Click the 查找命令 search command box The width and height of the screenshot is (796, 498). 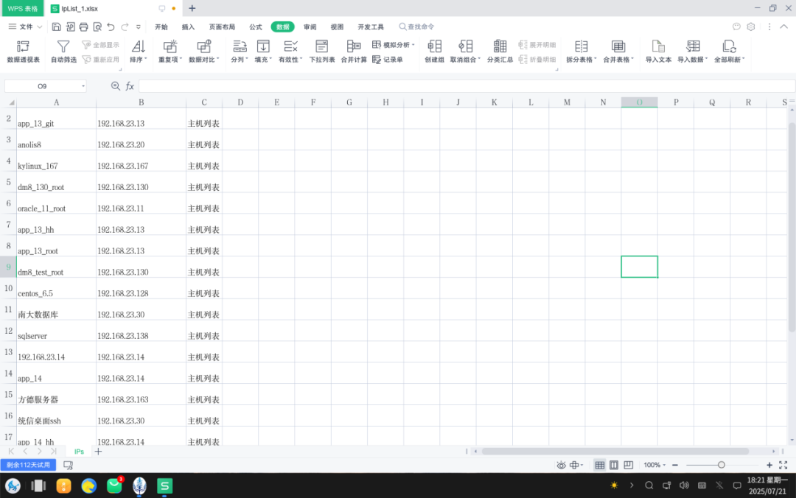pyautogui.click(x=416, y=27)
